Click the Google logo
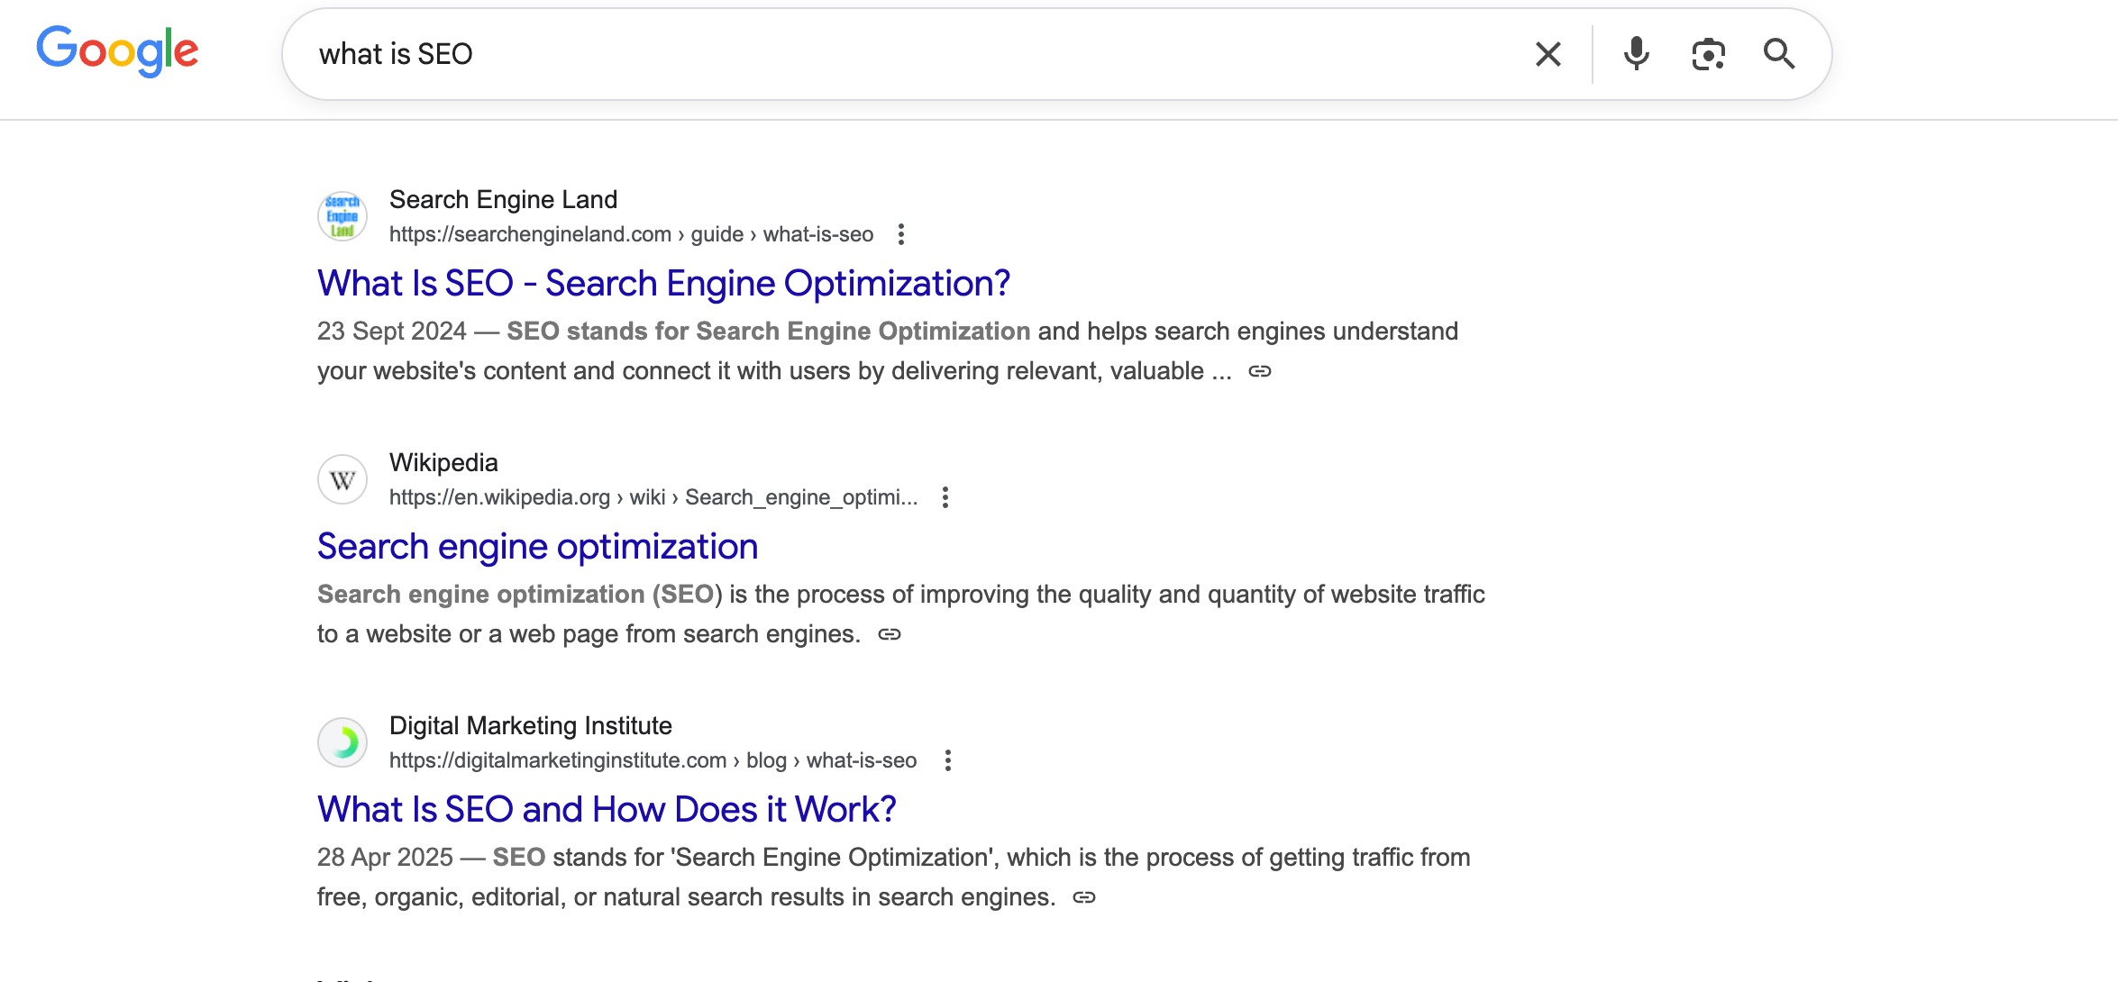The image size is (2118, 982). 115,51
